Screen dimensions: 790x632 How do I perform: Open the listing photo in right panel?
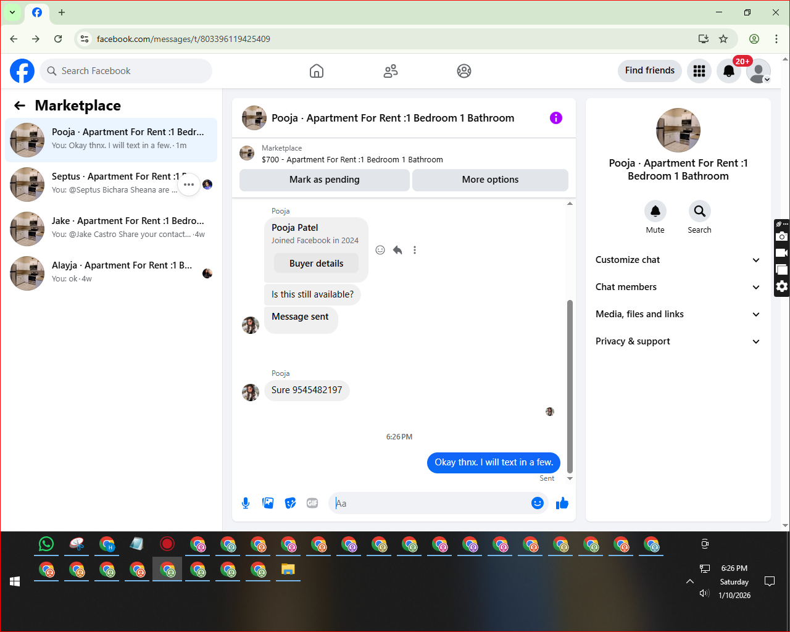click(x=678, y=130)
